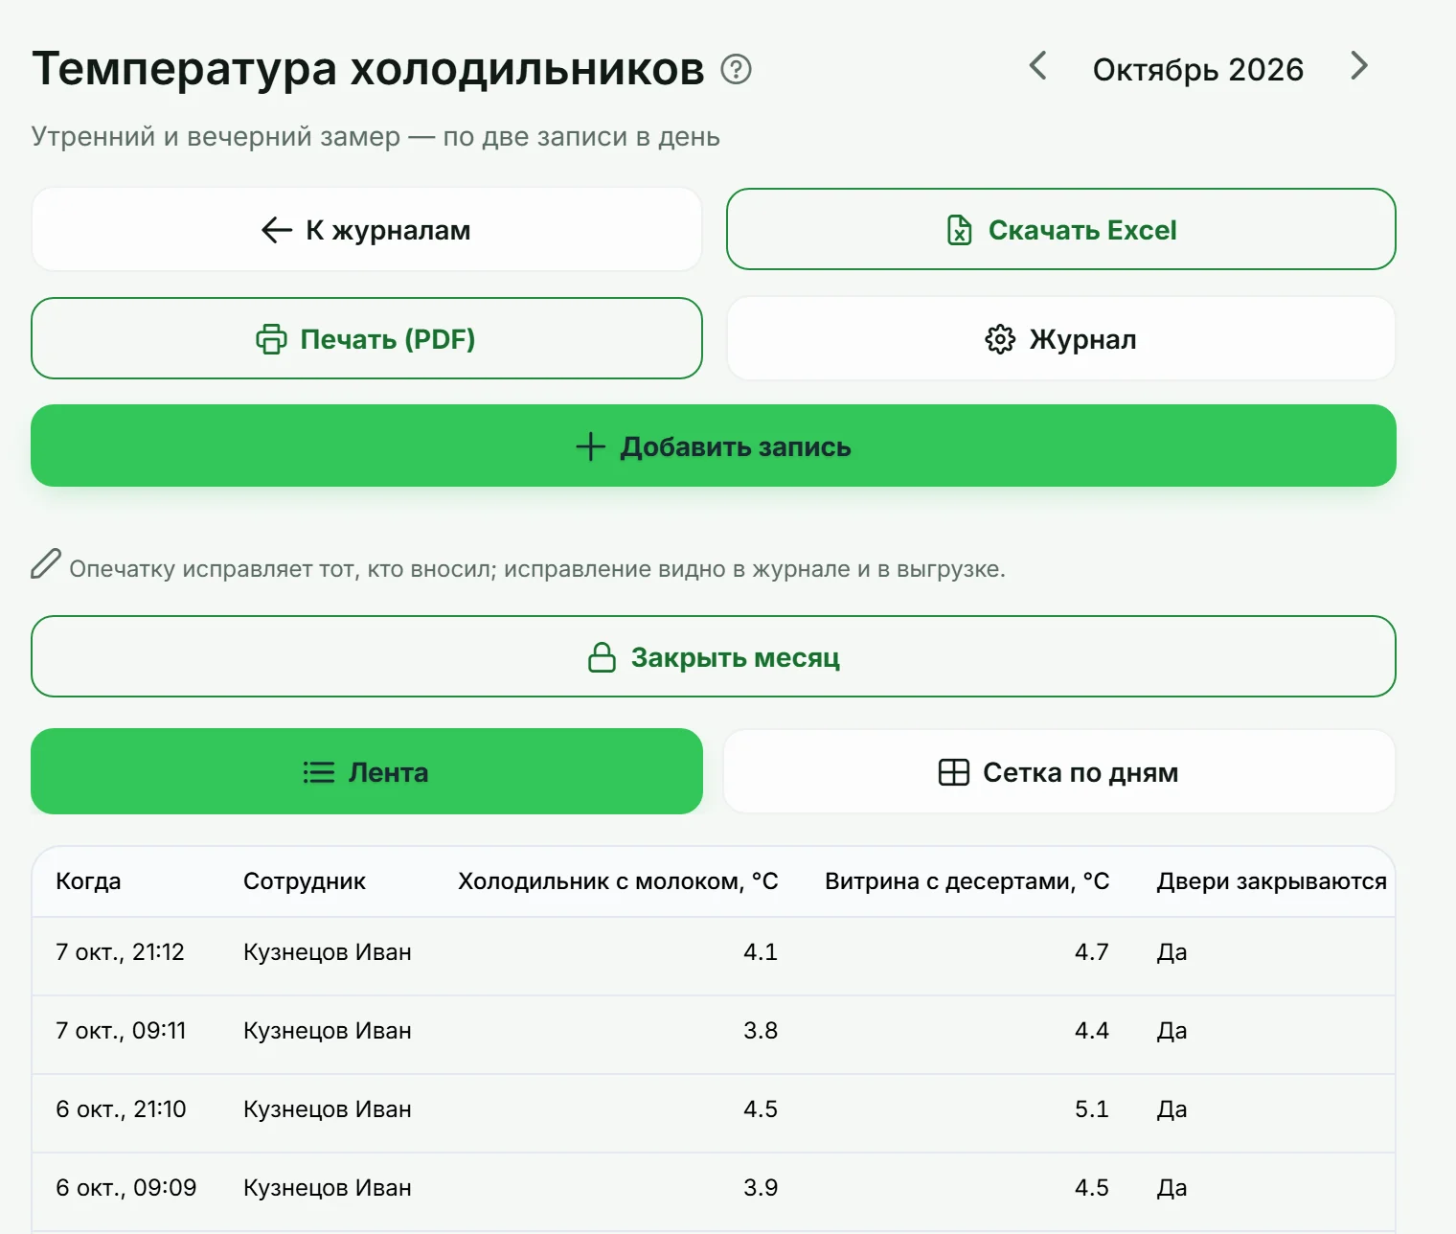Select the 6 окт., 21:10 timestamp
Viewport: 1456px width, 1234px height.
tap(121, 1109)
